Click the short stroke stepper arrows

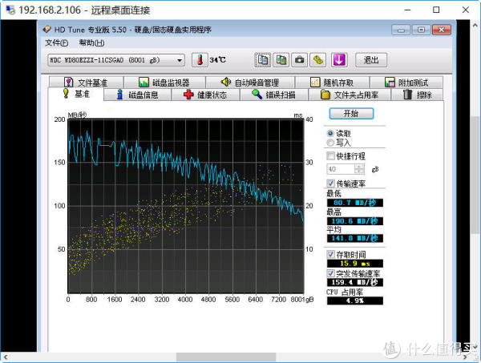coord(359,169)
